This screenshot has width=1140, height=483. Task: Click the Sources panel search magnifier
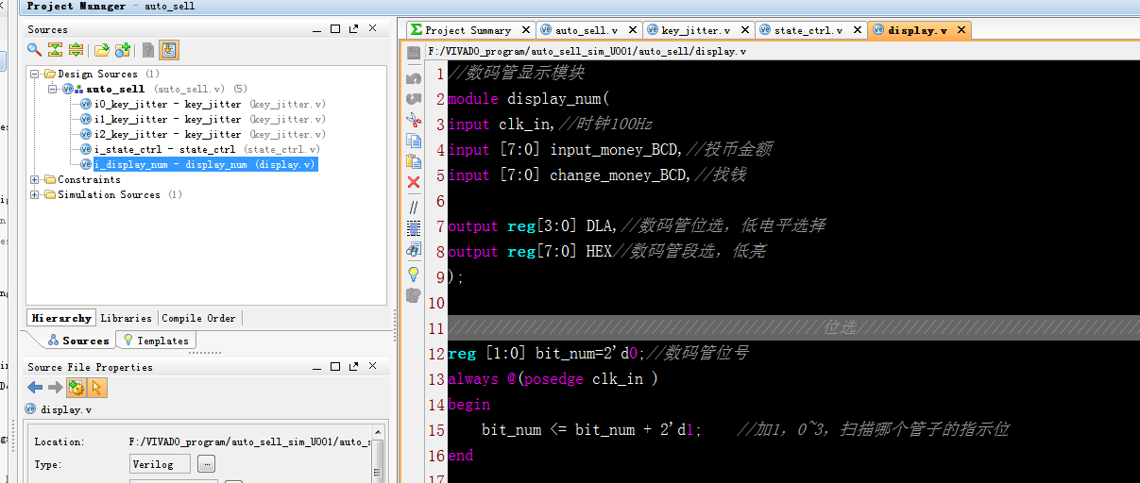coord(34,50)
